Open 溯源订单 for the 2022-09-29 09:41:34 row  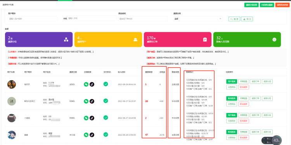[255, 82]
